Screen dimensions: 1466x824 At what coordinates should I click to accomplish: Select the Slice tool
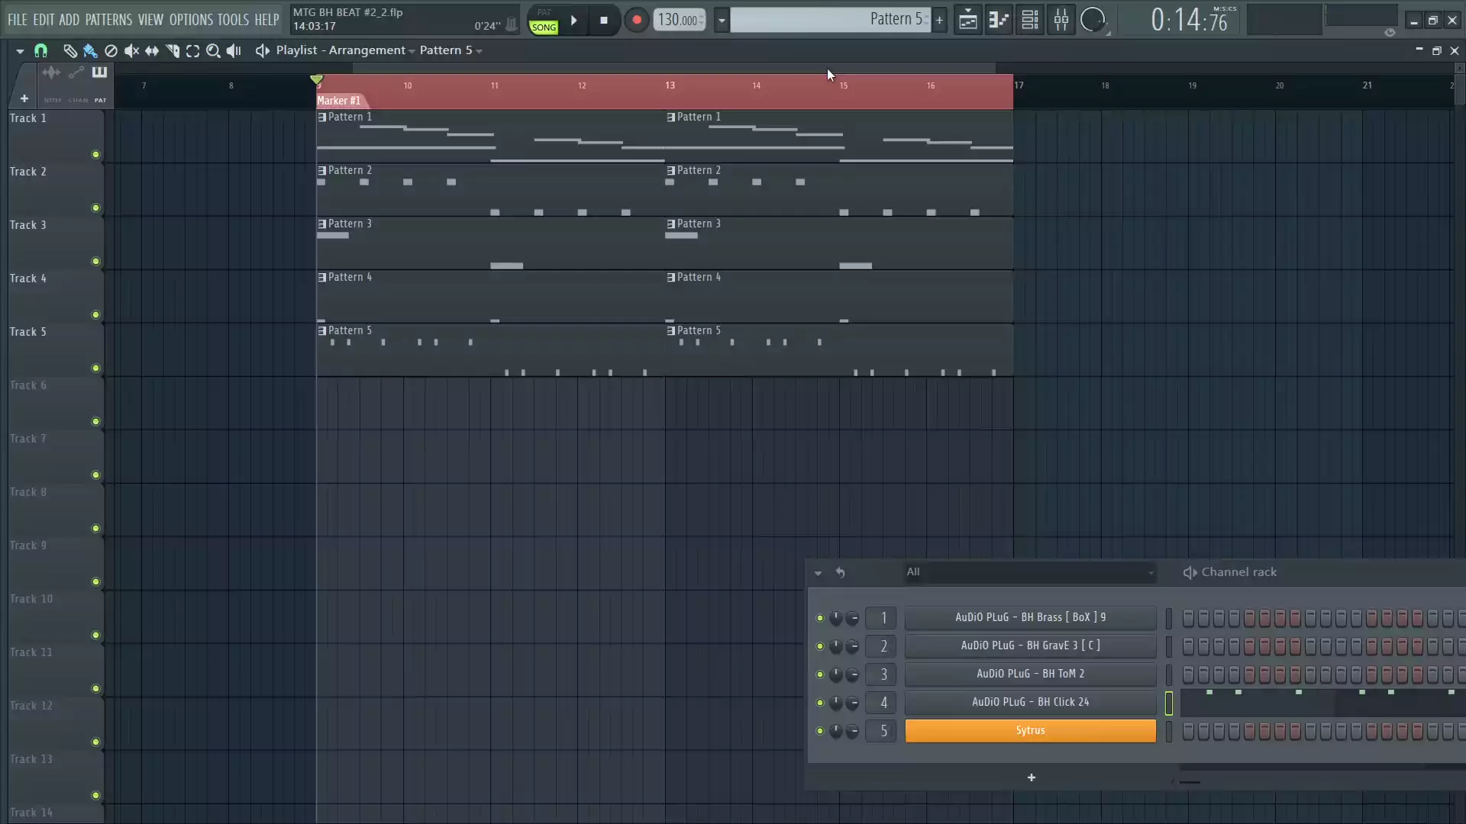[173, 50]
